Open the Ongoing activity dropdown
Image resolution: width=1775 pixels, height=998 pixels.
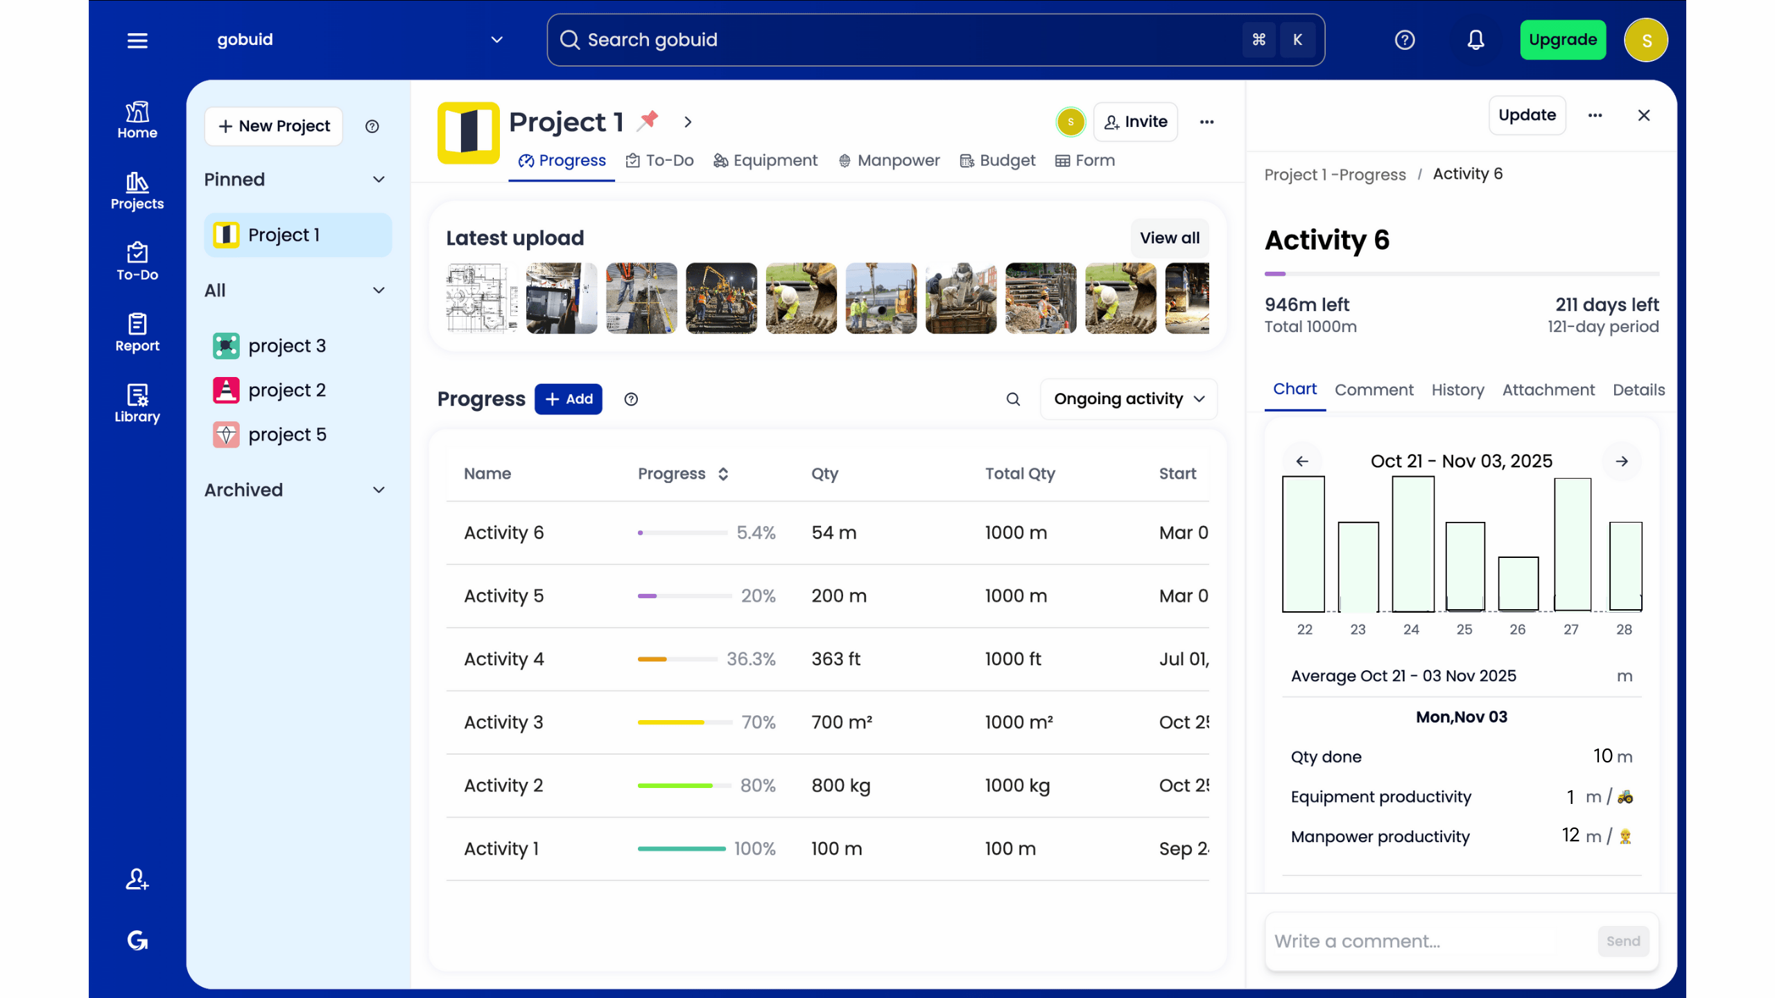click(x=1129, y=399)
